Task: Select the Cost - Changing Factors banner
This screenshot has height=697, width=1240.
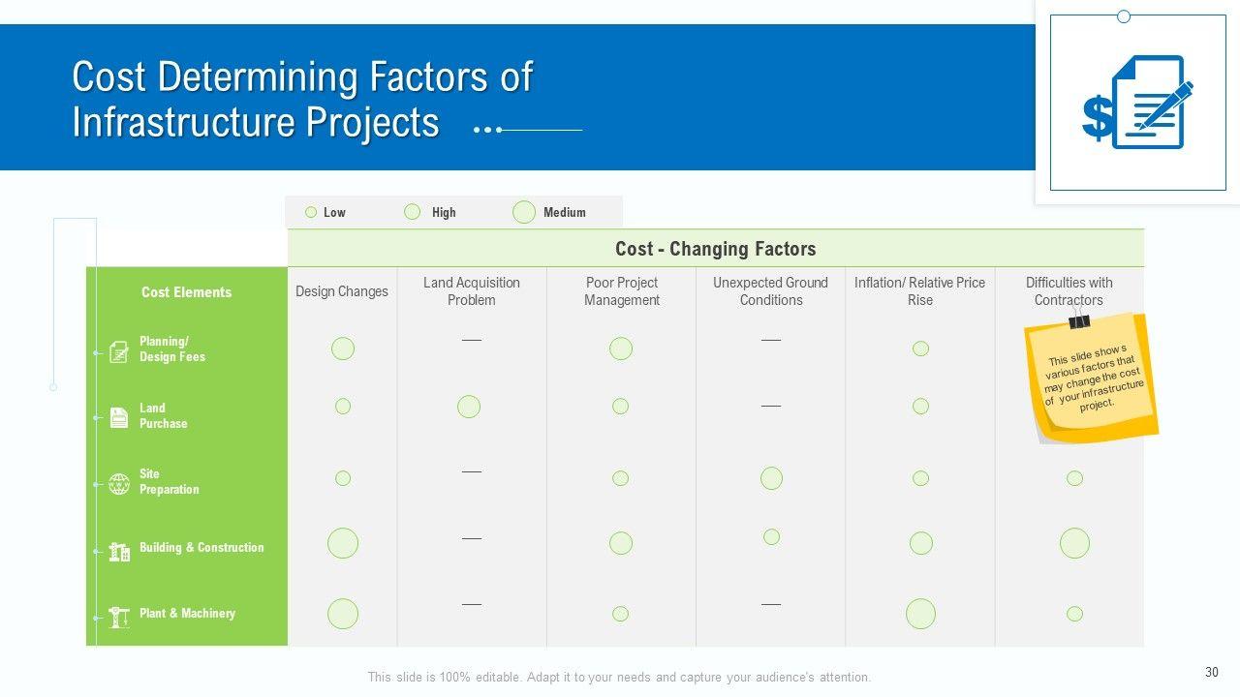Action: (716, 249)
